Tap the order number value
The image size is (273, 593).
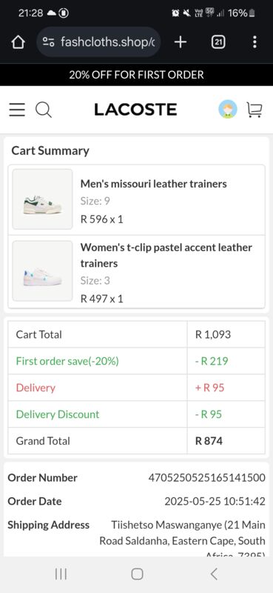(x=206, y=477)
